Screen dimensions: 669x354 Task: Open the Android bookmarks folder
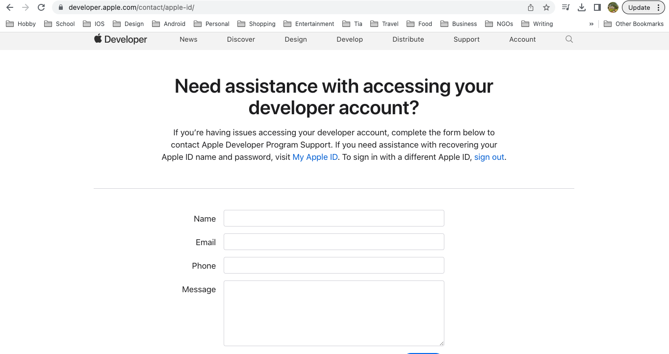[x=169, y=24]
